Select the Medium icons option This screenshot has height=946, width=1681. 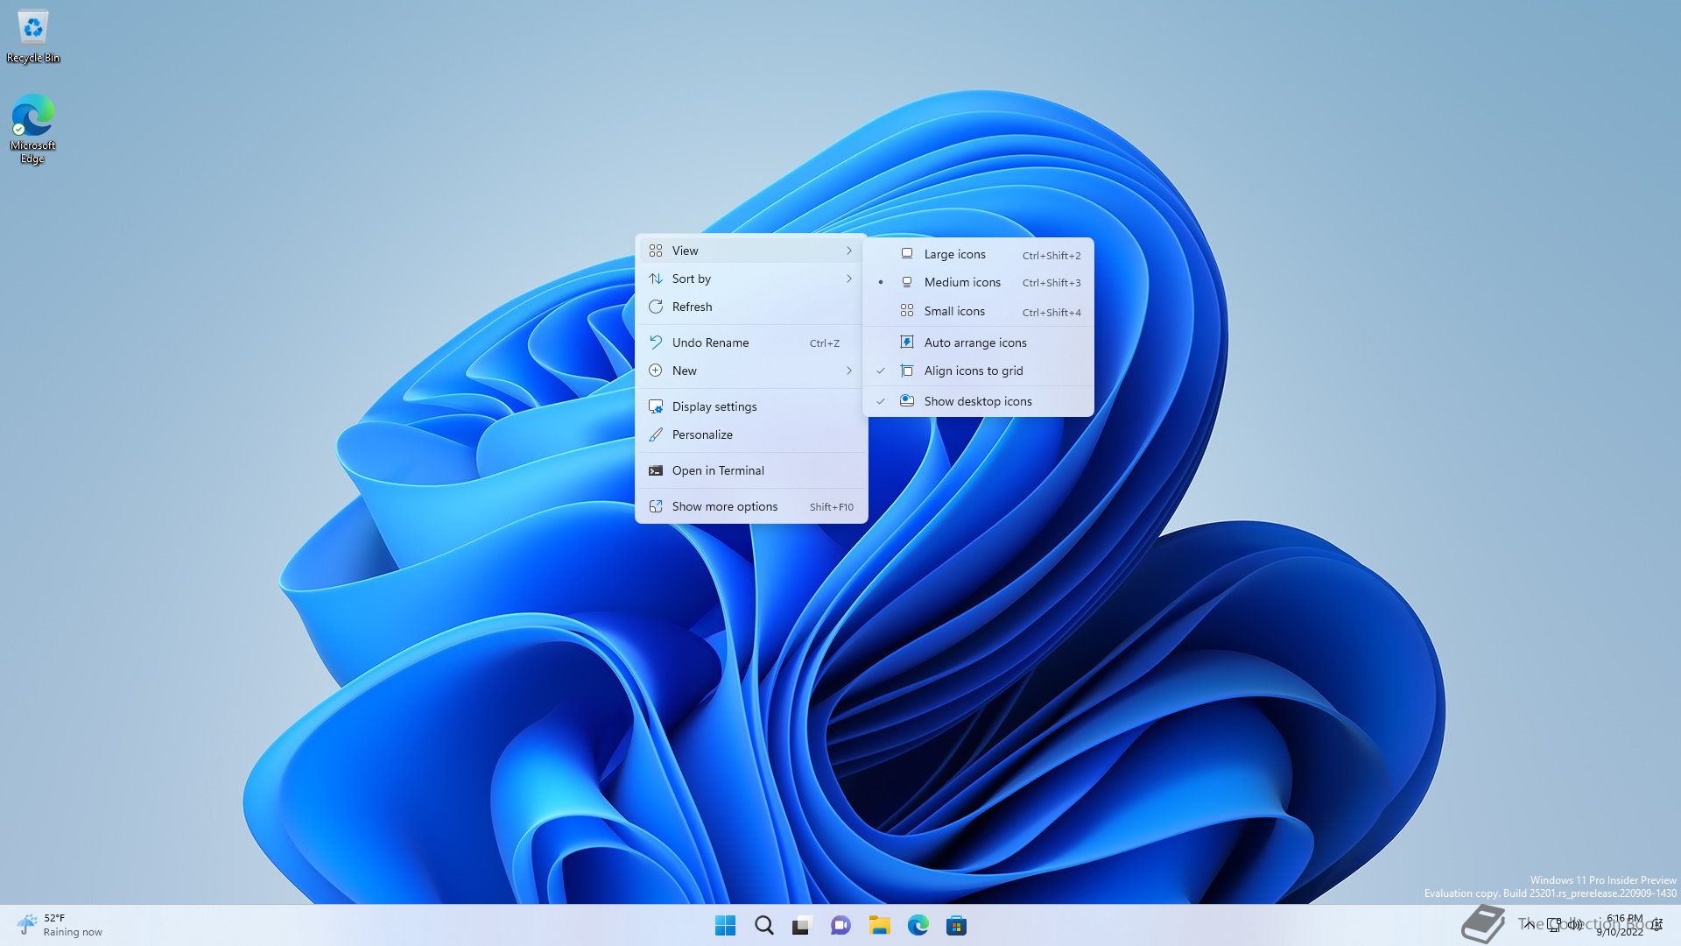(x=978, y=282)
